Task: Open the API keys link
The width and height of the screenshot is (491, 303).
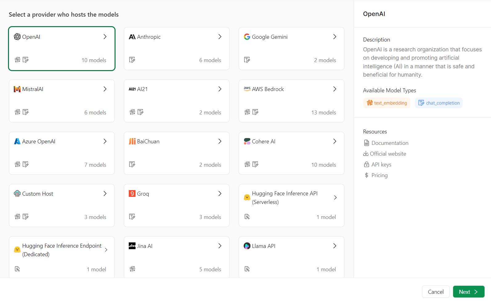Action: coord(377,165)
